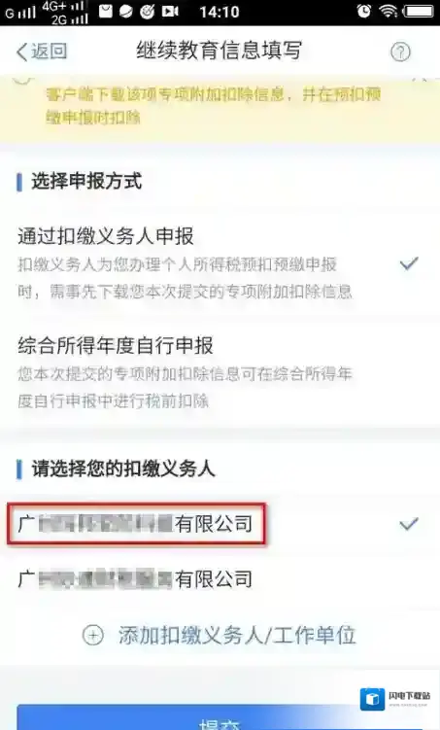Tap the blue box watermark logo
This screenshot has width=440, height=730.
click(x=372, y=699)
